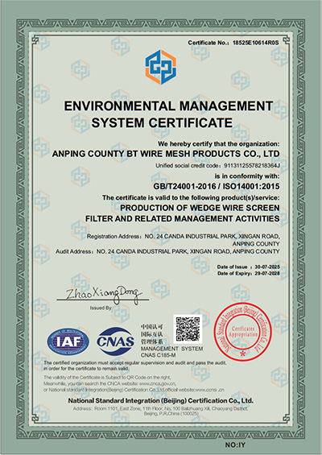Click 'FILTER AND RELATED MANAGEMENT ACTIVITIES' line

point(183,218)
